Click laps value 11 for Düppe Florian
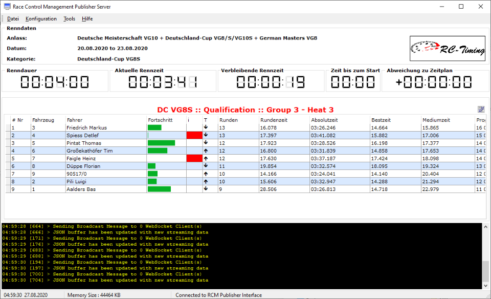This screenshot has width=491, height=299. click(x=222, y=166)
